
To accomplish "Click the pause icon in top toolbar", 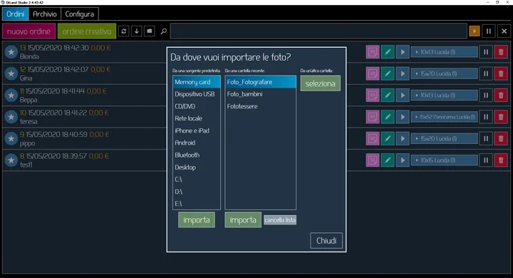I will tap(489, 31).
